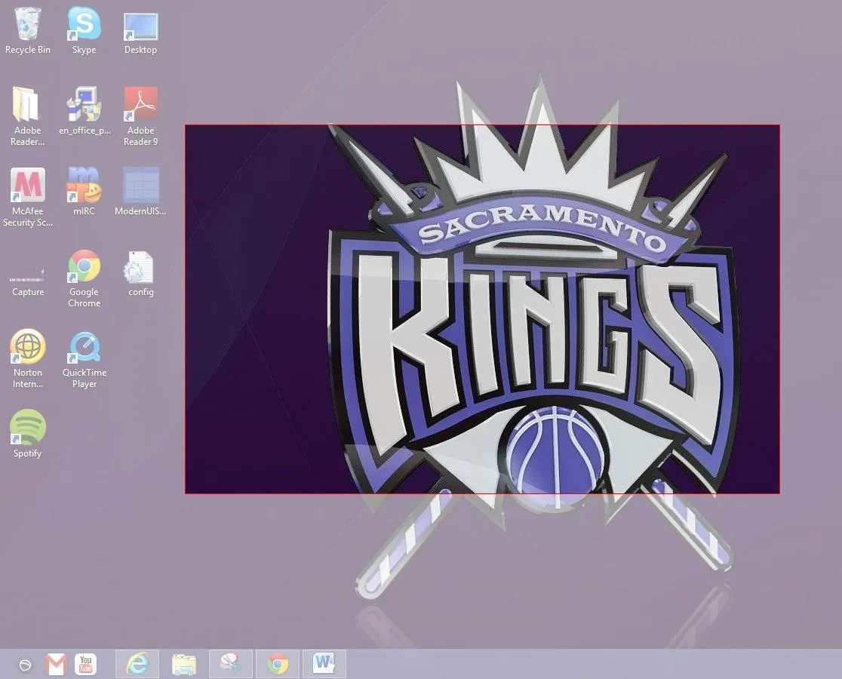Switch to Word in the taskbar

tap(324, 665)
